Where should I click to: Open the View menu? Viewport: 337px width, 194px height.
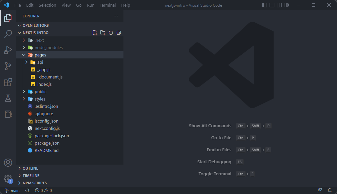click(66, 5)
